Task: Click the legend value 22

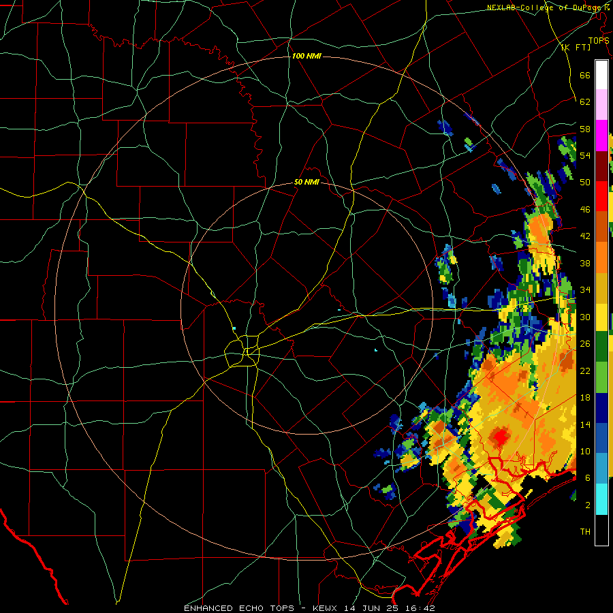Action: click(x=585, y=371)
